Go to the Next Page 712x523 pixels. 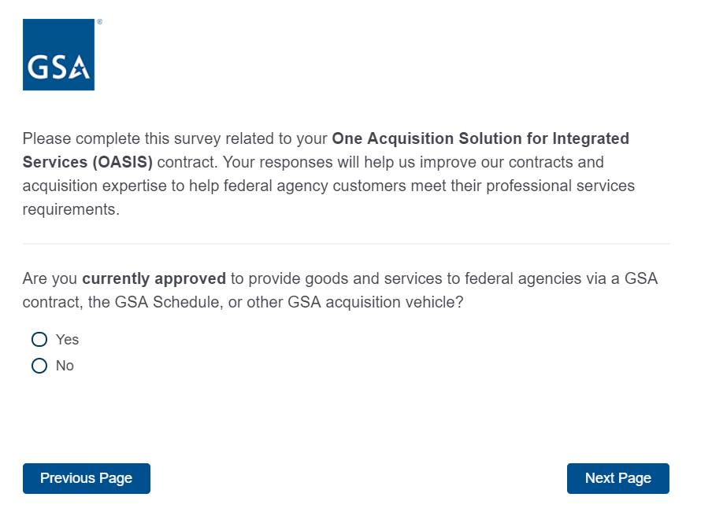click(x=617, y=478)
